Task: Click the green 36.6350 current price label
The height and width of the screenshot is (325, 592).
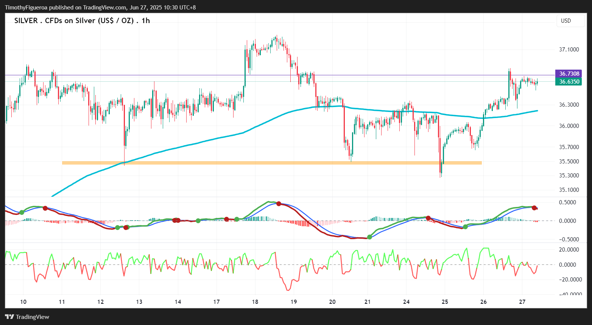Action: [569, 82]
